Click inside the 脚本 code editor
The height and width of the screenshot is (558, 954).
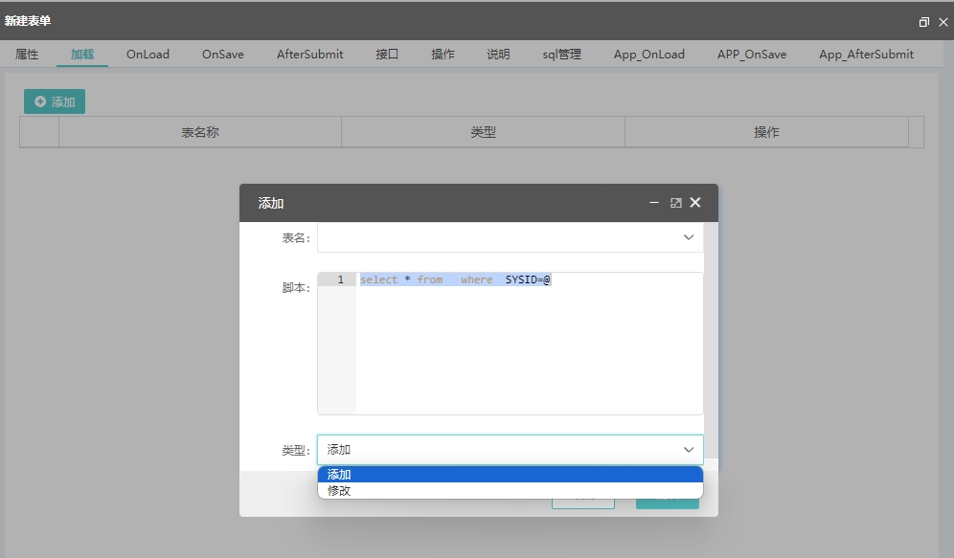click(530, 344)
